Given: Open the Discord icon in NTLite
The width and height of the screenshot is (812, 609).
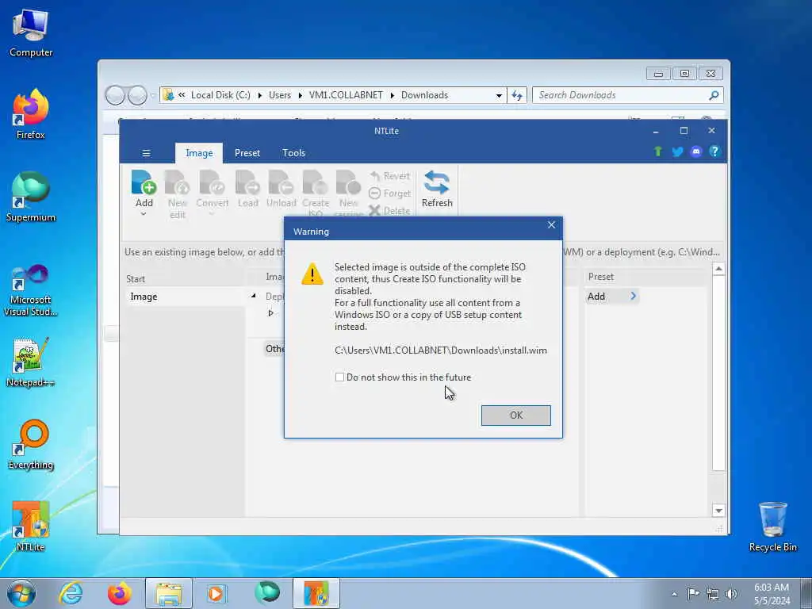Looking at the screenshot, I should (696, 151).
